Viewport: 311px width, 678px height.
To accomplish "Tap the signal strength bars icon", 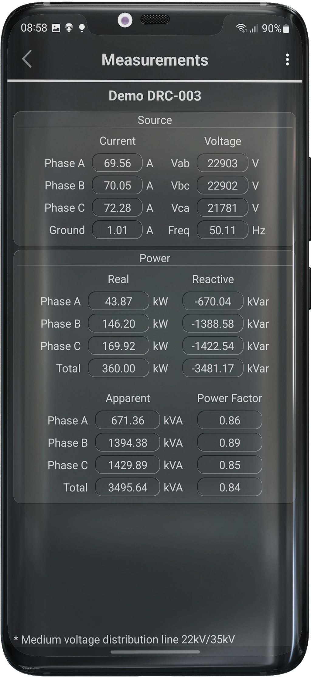I will (254, 29).
